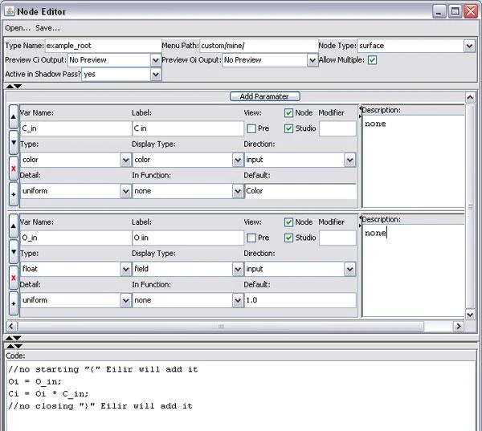The image size is (482, 431).
Task: Move the C_in parameter down
Action: (14, 143)
